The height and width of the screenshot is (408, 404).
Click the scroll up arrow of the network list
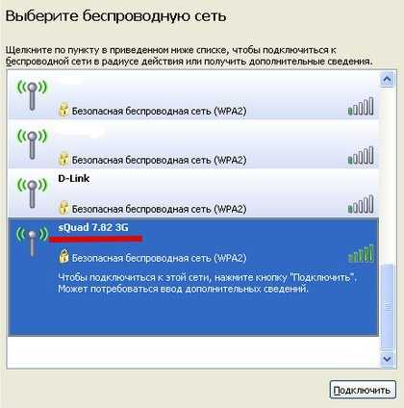pos(387,79)
